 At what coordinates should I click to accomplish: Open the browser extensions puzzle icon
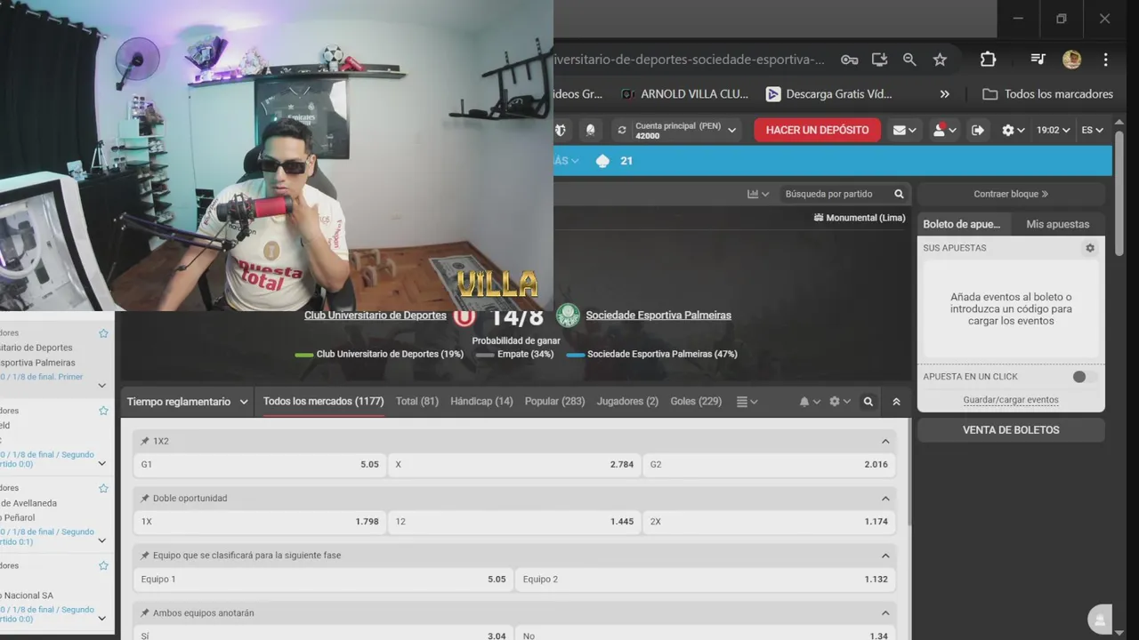pos(988,60)
